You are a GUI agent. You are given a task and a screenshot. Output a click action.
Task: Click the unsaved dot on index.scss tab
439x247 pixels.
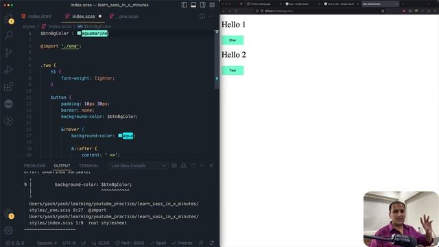[x=100, y=16]
